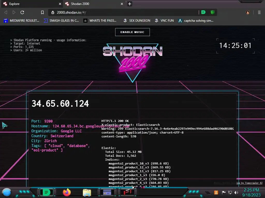
Task: Open the Start orb button
Action: coord(7,193)
